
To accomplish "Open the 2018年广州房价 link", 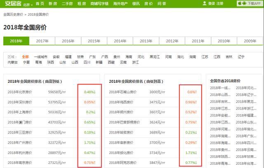I will pos(20,142).
